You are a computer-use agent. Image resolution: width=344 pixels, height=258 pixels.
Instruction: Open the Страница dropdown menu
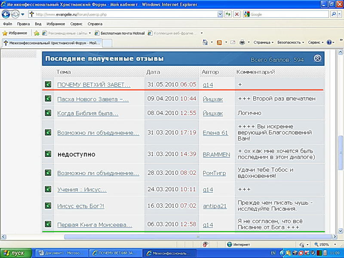(x=264, y=43)
